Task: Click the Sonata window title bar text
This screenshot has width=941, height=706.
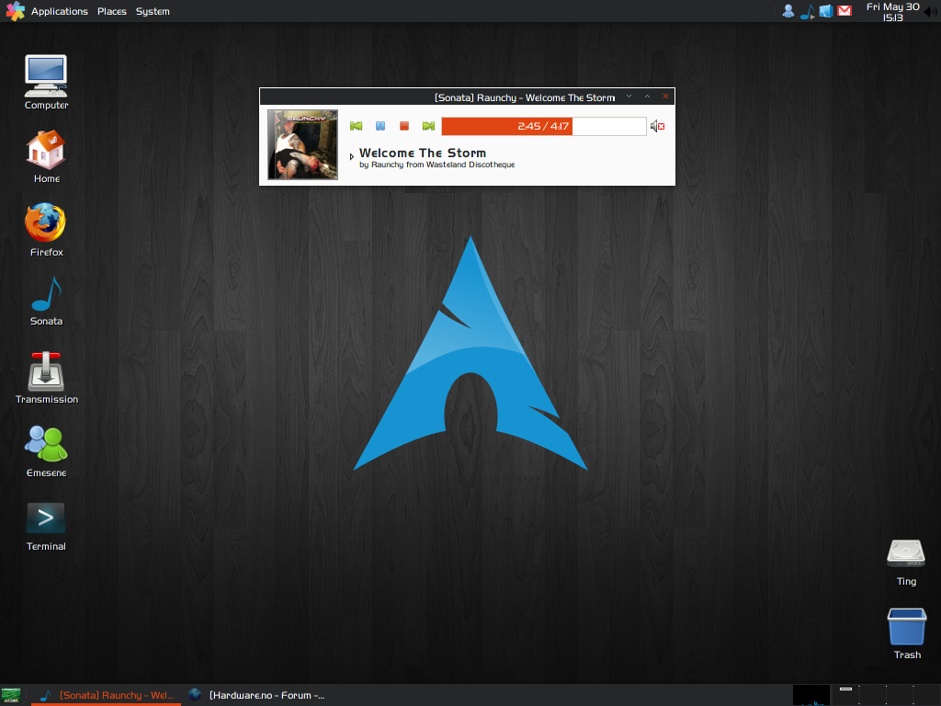Action: click(x=525, y=97)
